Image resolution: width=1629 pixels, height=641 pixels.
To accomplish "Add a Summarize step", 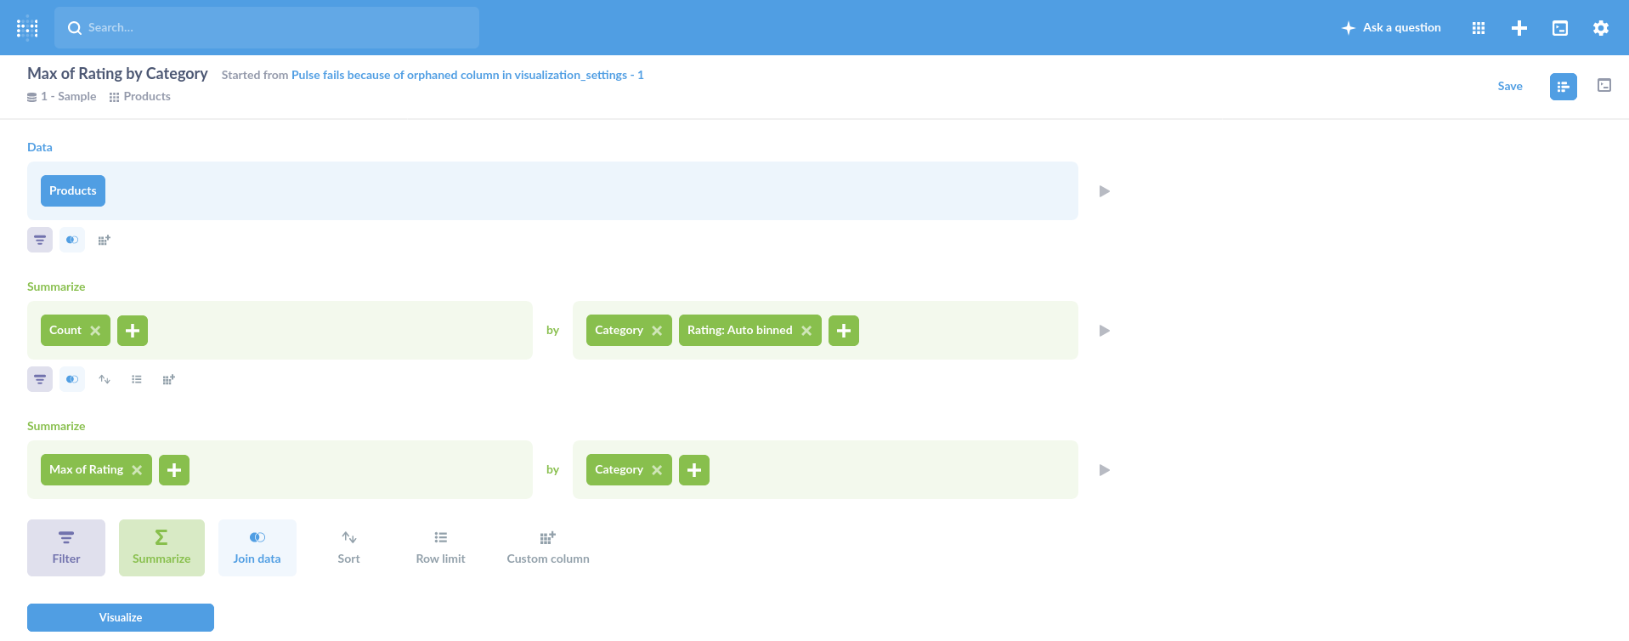I will click(161, 547).
